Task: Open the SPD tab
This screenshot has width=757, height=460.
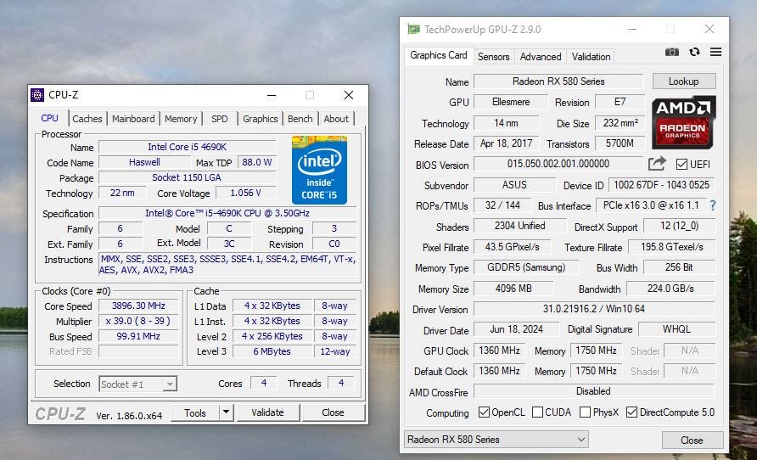Action: point(219,119)
